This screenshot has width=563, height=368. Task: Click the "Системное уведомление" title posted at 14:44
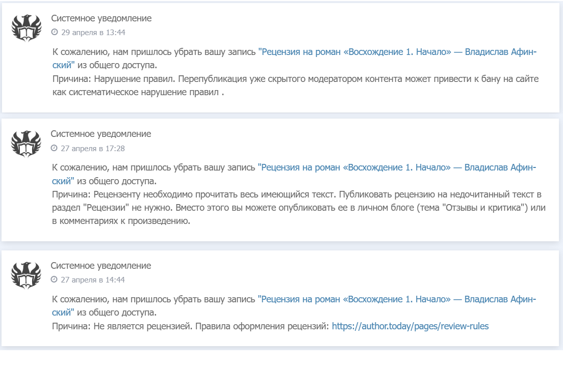[x=100, y=266]
